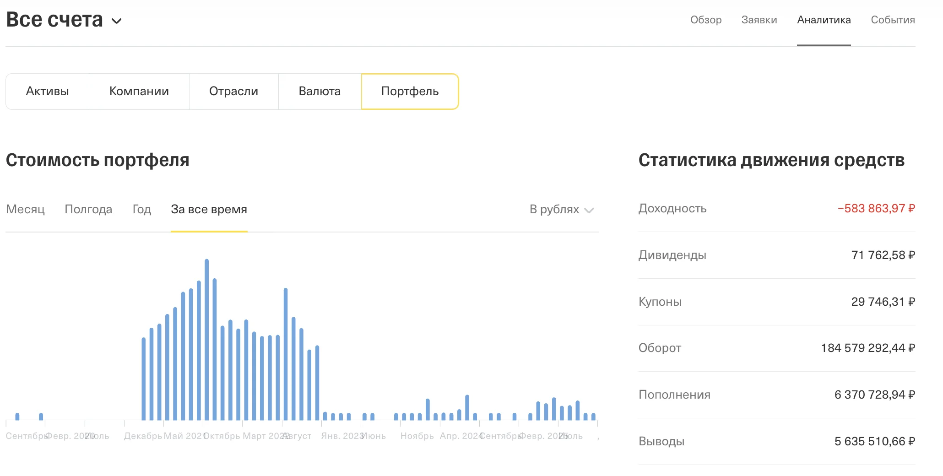943x476 pixels.
Task: Click the Купоны value 29 746,31 ₽
Action: [x=883, y=302]
